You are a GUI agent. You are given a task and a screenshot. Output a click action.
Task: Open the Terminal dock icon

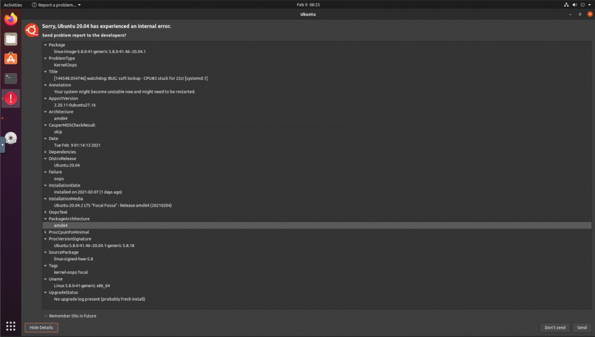[11, 78]
